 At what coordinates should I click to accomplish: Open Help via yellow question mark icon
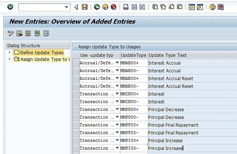(x=213, y=7)
